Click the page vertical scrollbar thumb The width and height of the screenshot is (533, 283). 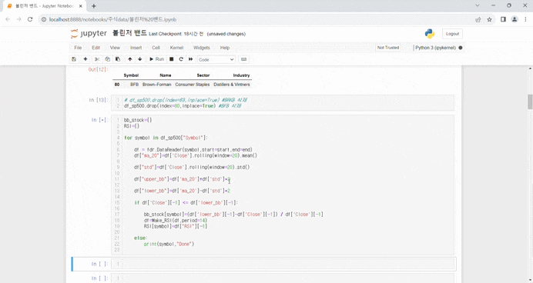(530, 102)
